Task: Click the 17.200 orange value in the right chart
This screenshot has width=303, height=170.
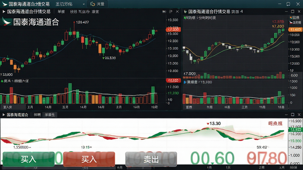Action: tap(278, 26)
